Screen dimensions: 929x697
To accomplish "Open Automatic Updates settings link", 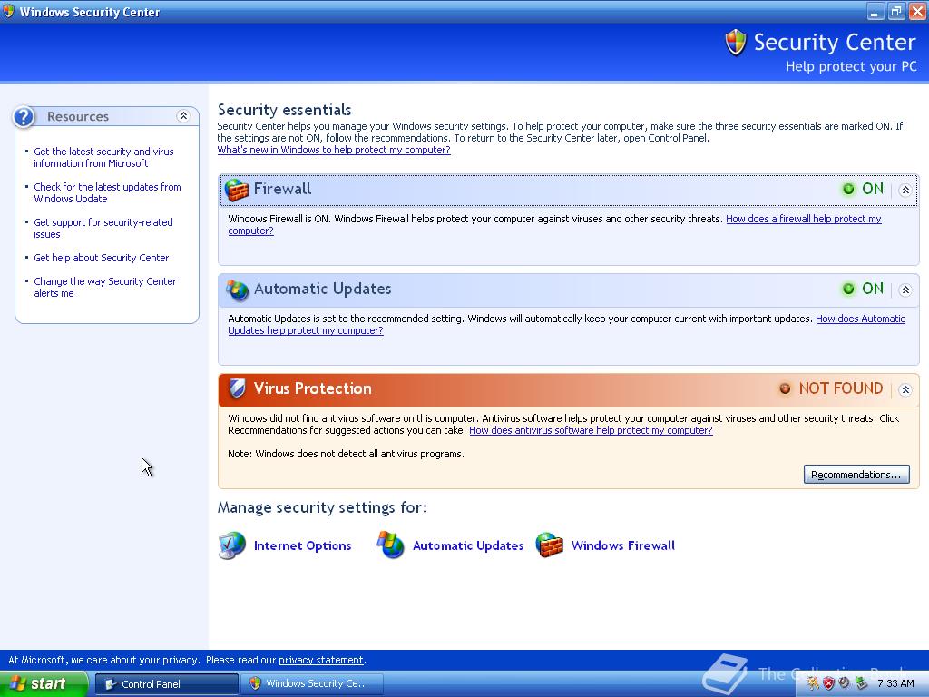I will pos(468,545).
